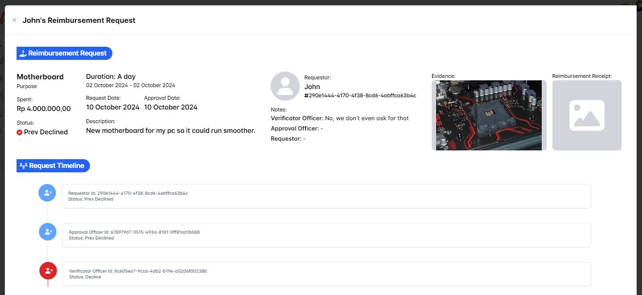Open the Approval Officer Id timeline card
The width and height of the screenshot is (642, 295).
point(326,235)
